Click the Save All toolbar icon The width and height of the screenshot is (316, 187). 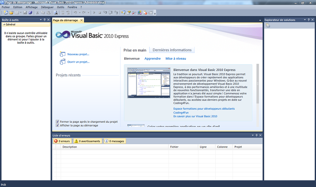(30, 13)
